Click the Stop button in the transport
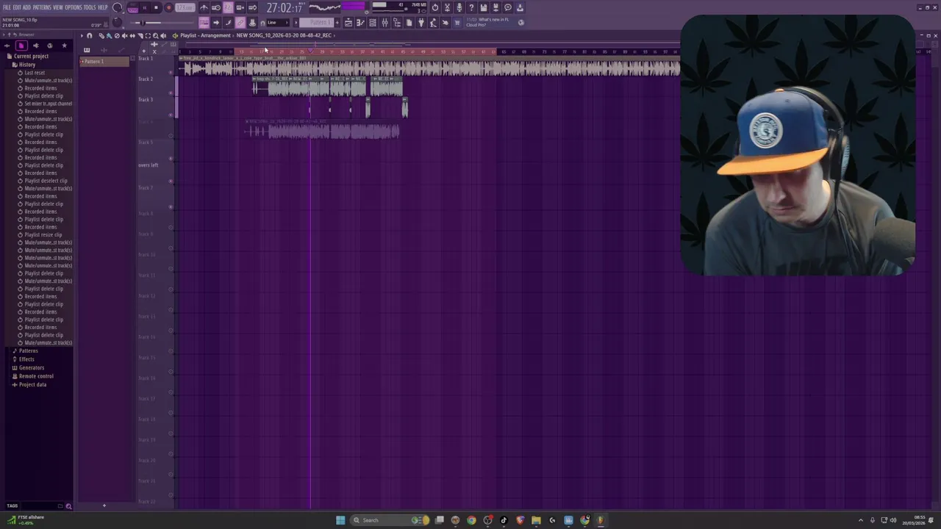941x529 pixels. pos(156,7)
